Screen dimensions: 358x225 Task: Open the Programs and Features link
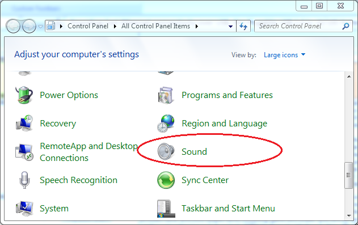point(227,95)
